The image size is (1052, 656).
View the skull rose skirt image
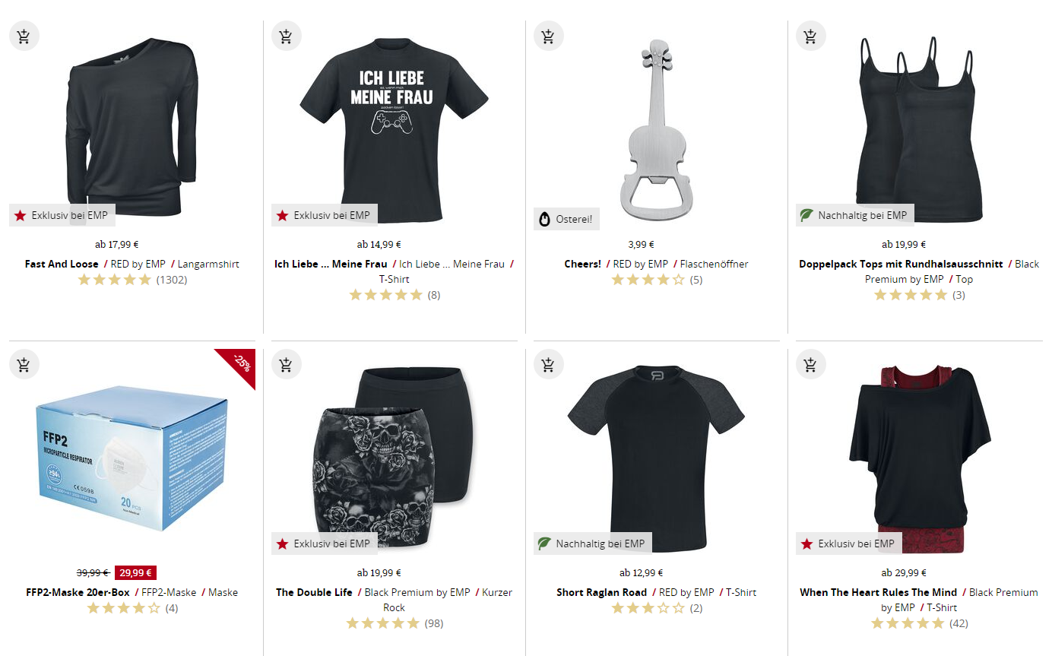pos(394,456)
